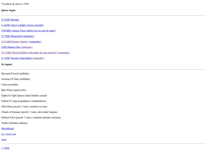The height and width of the screenshot is (155, 207).
Task: Click the 'Fights In Tight Spaces' entry
Action: [24, 96]
